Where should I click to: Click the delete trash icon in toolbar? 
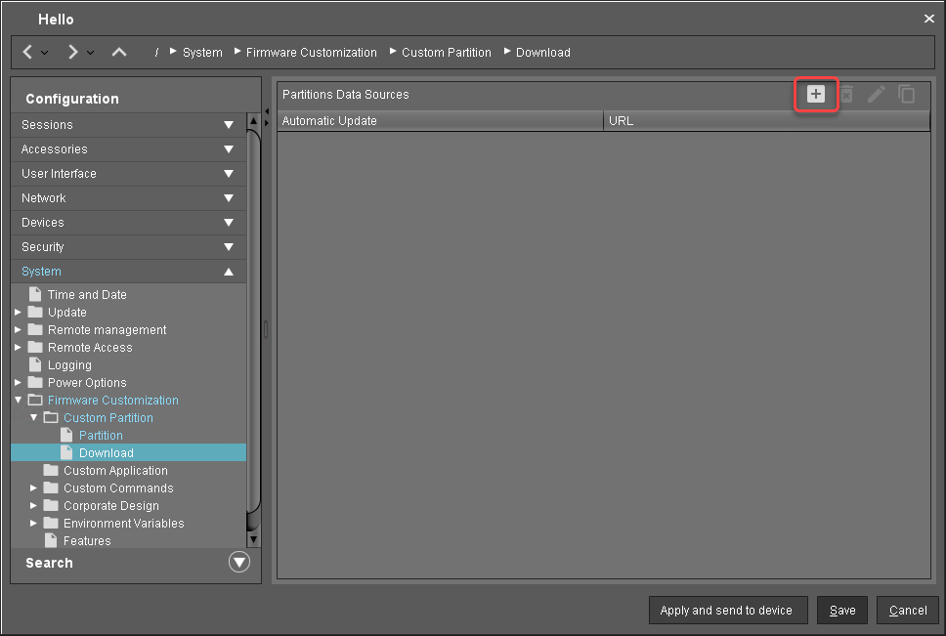pos(846,94)
